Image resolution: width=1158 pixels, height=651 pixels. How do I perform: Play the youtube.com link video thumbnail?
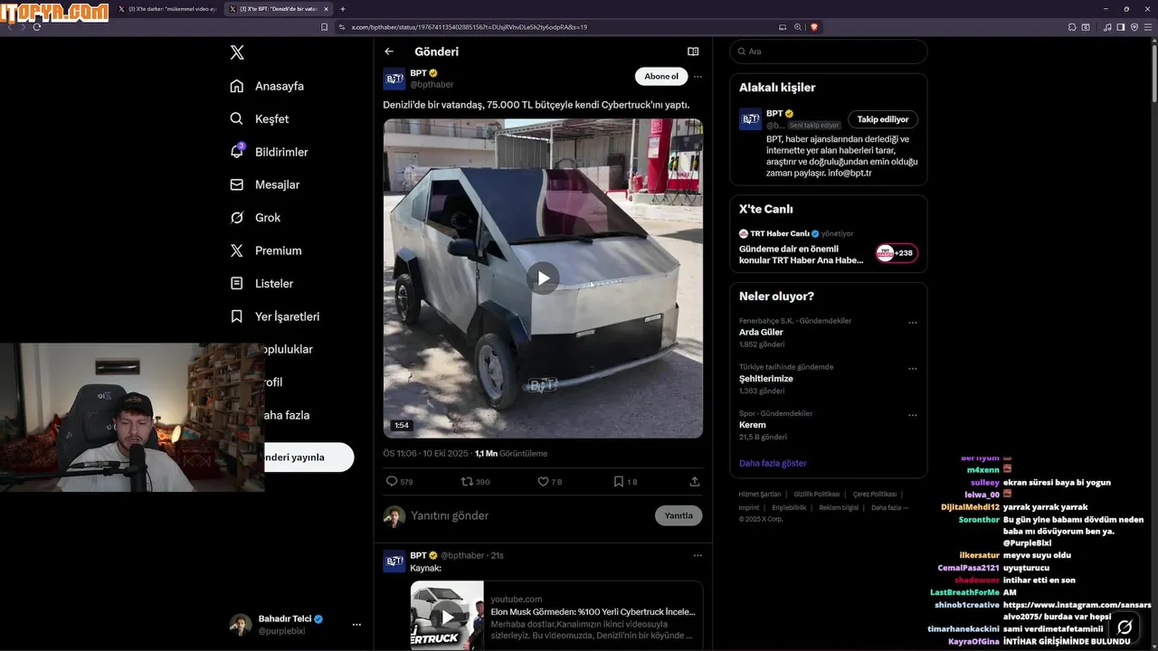point(447,617)
